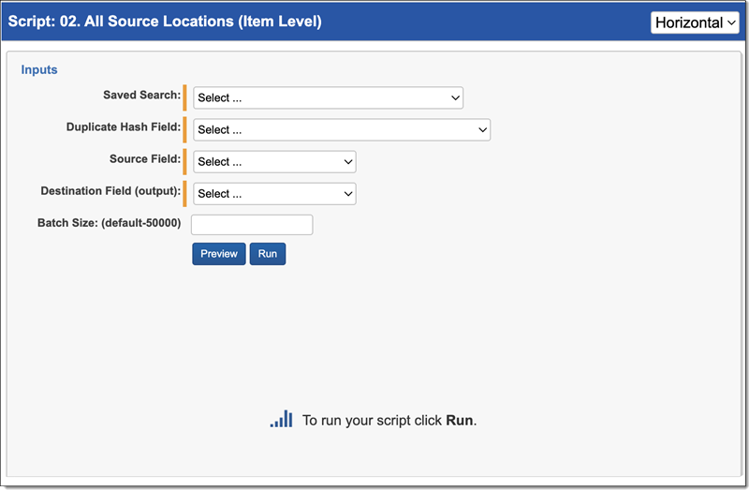This screenshot has width=749, height=490.
Task: Click the bar chart icon beside run message
Action: point(281,420)
